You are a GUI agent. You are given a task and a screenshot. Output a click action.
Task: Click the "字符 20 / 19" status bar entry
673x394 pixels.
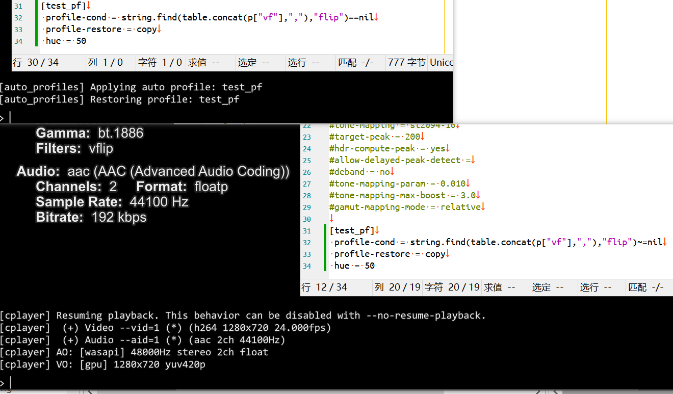tap(452, 287)
